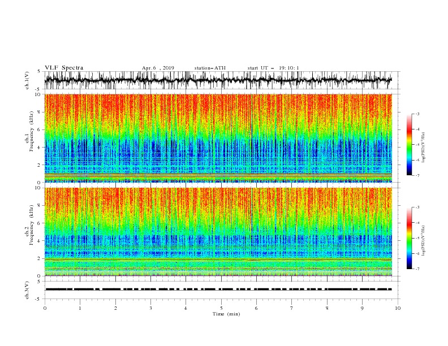Click the "-7" tick on ch.2 color bar

point(417,269)
